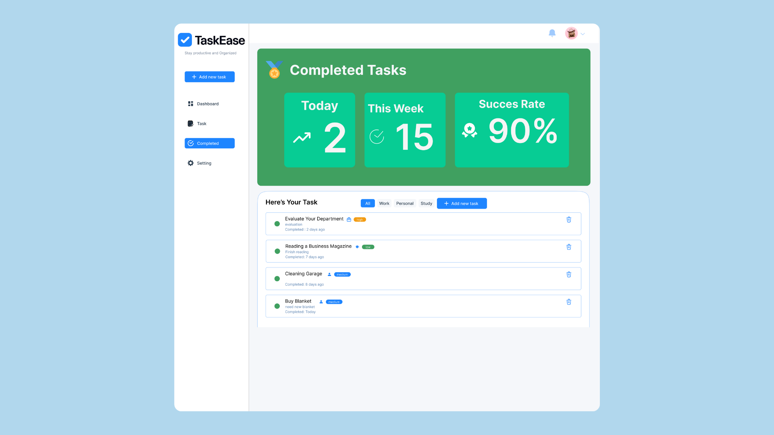Filter tasks by Work category
774x435 pixels.
[384, 203]
